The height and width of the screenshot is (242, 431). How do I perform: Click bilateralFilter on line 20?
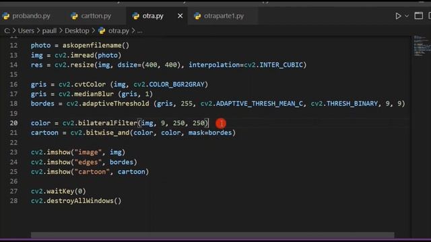[108, 123]
